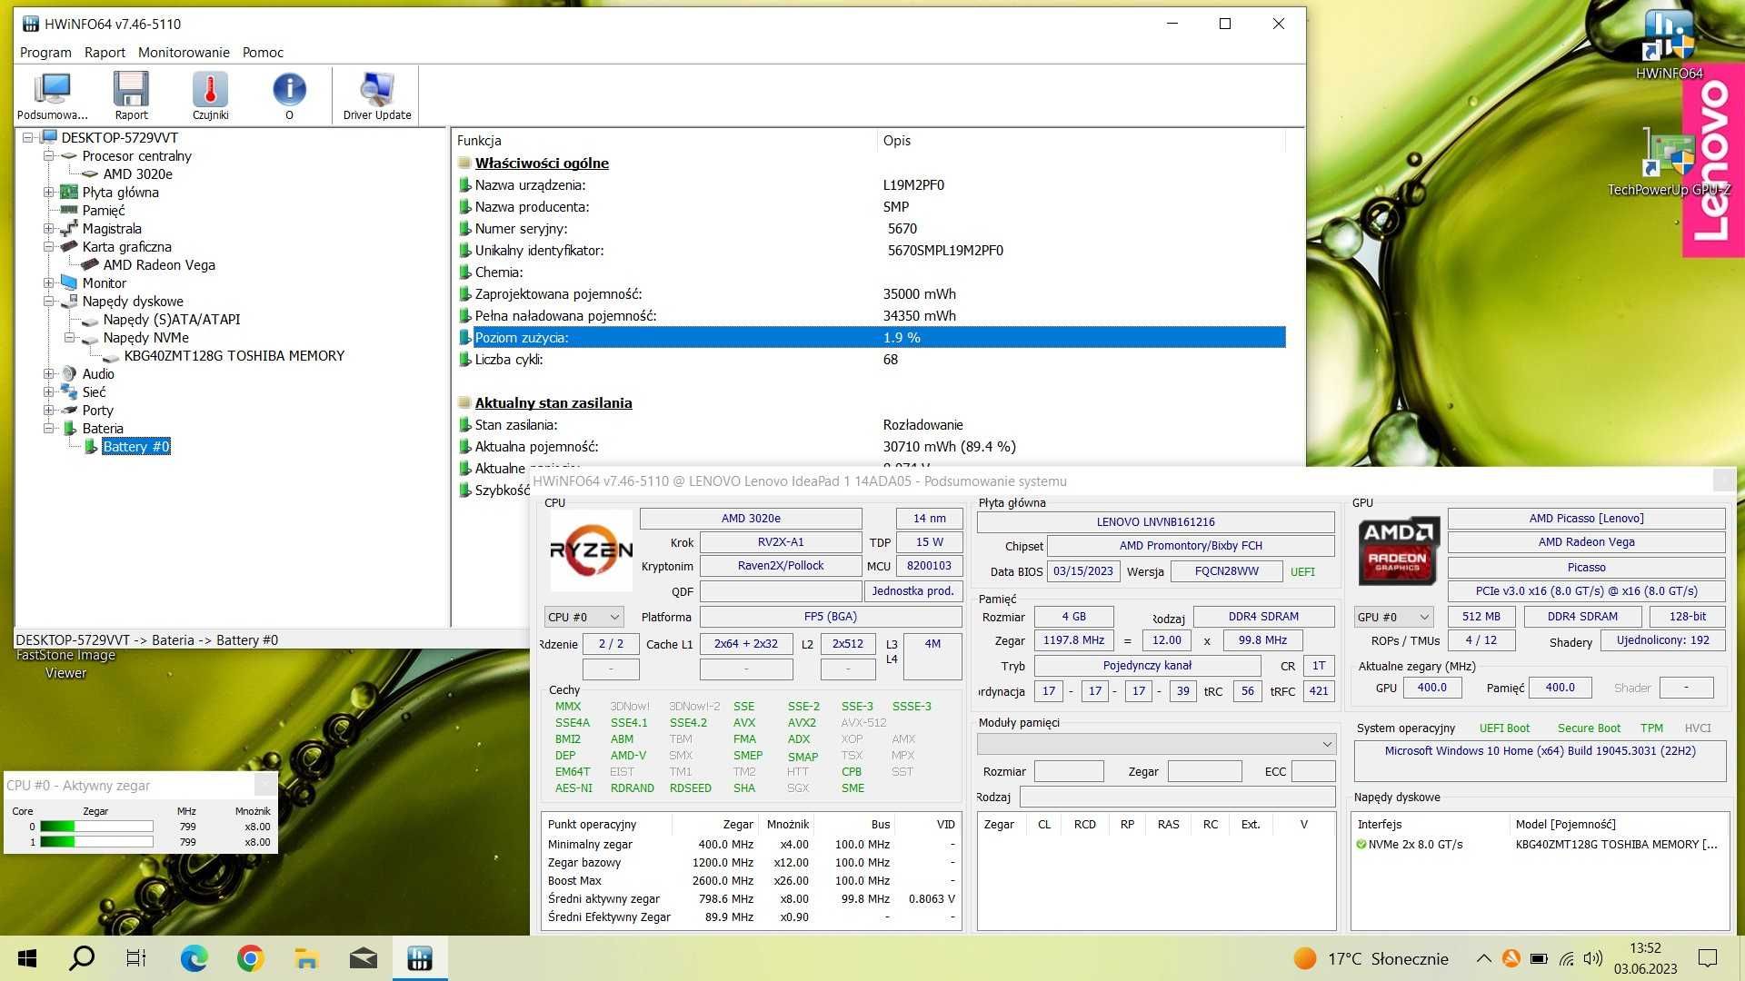Click the Ryzen logo in CPU panel
Screen dimensions: 1745x981
tap(592, 550)
